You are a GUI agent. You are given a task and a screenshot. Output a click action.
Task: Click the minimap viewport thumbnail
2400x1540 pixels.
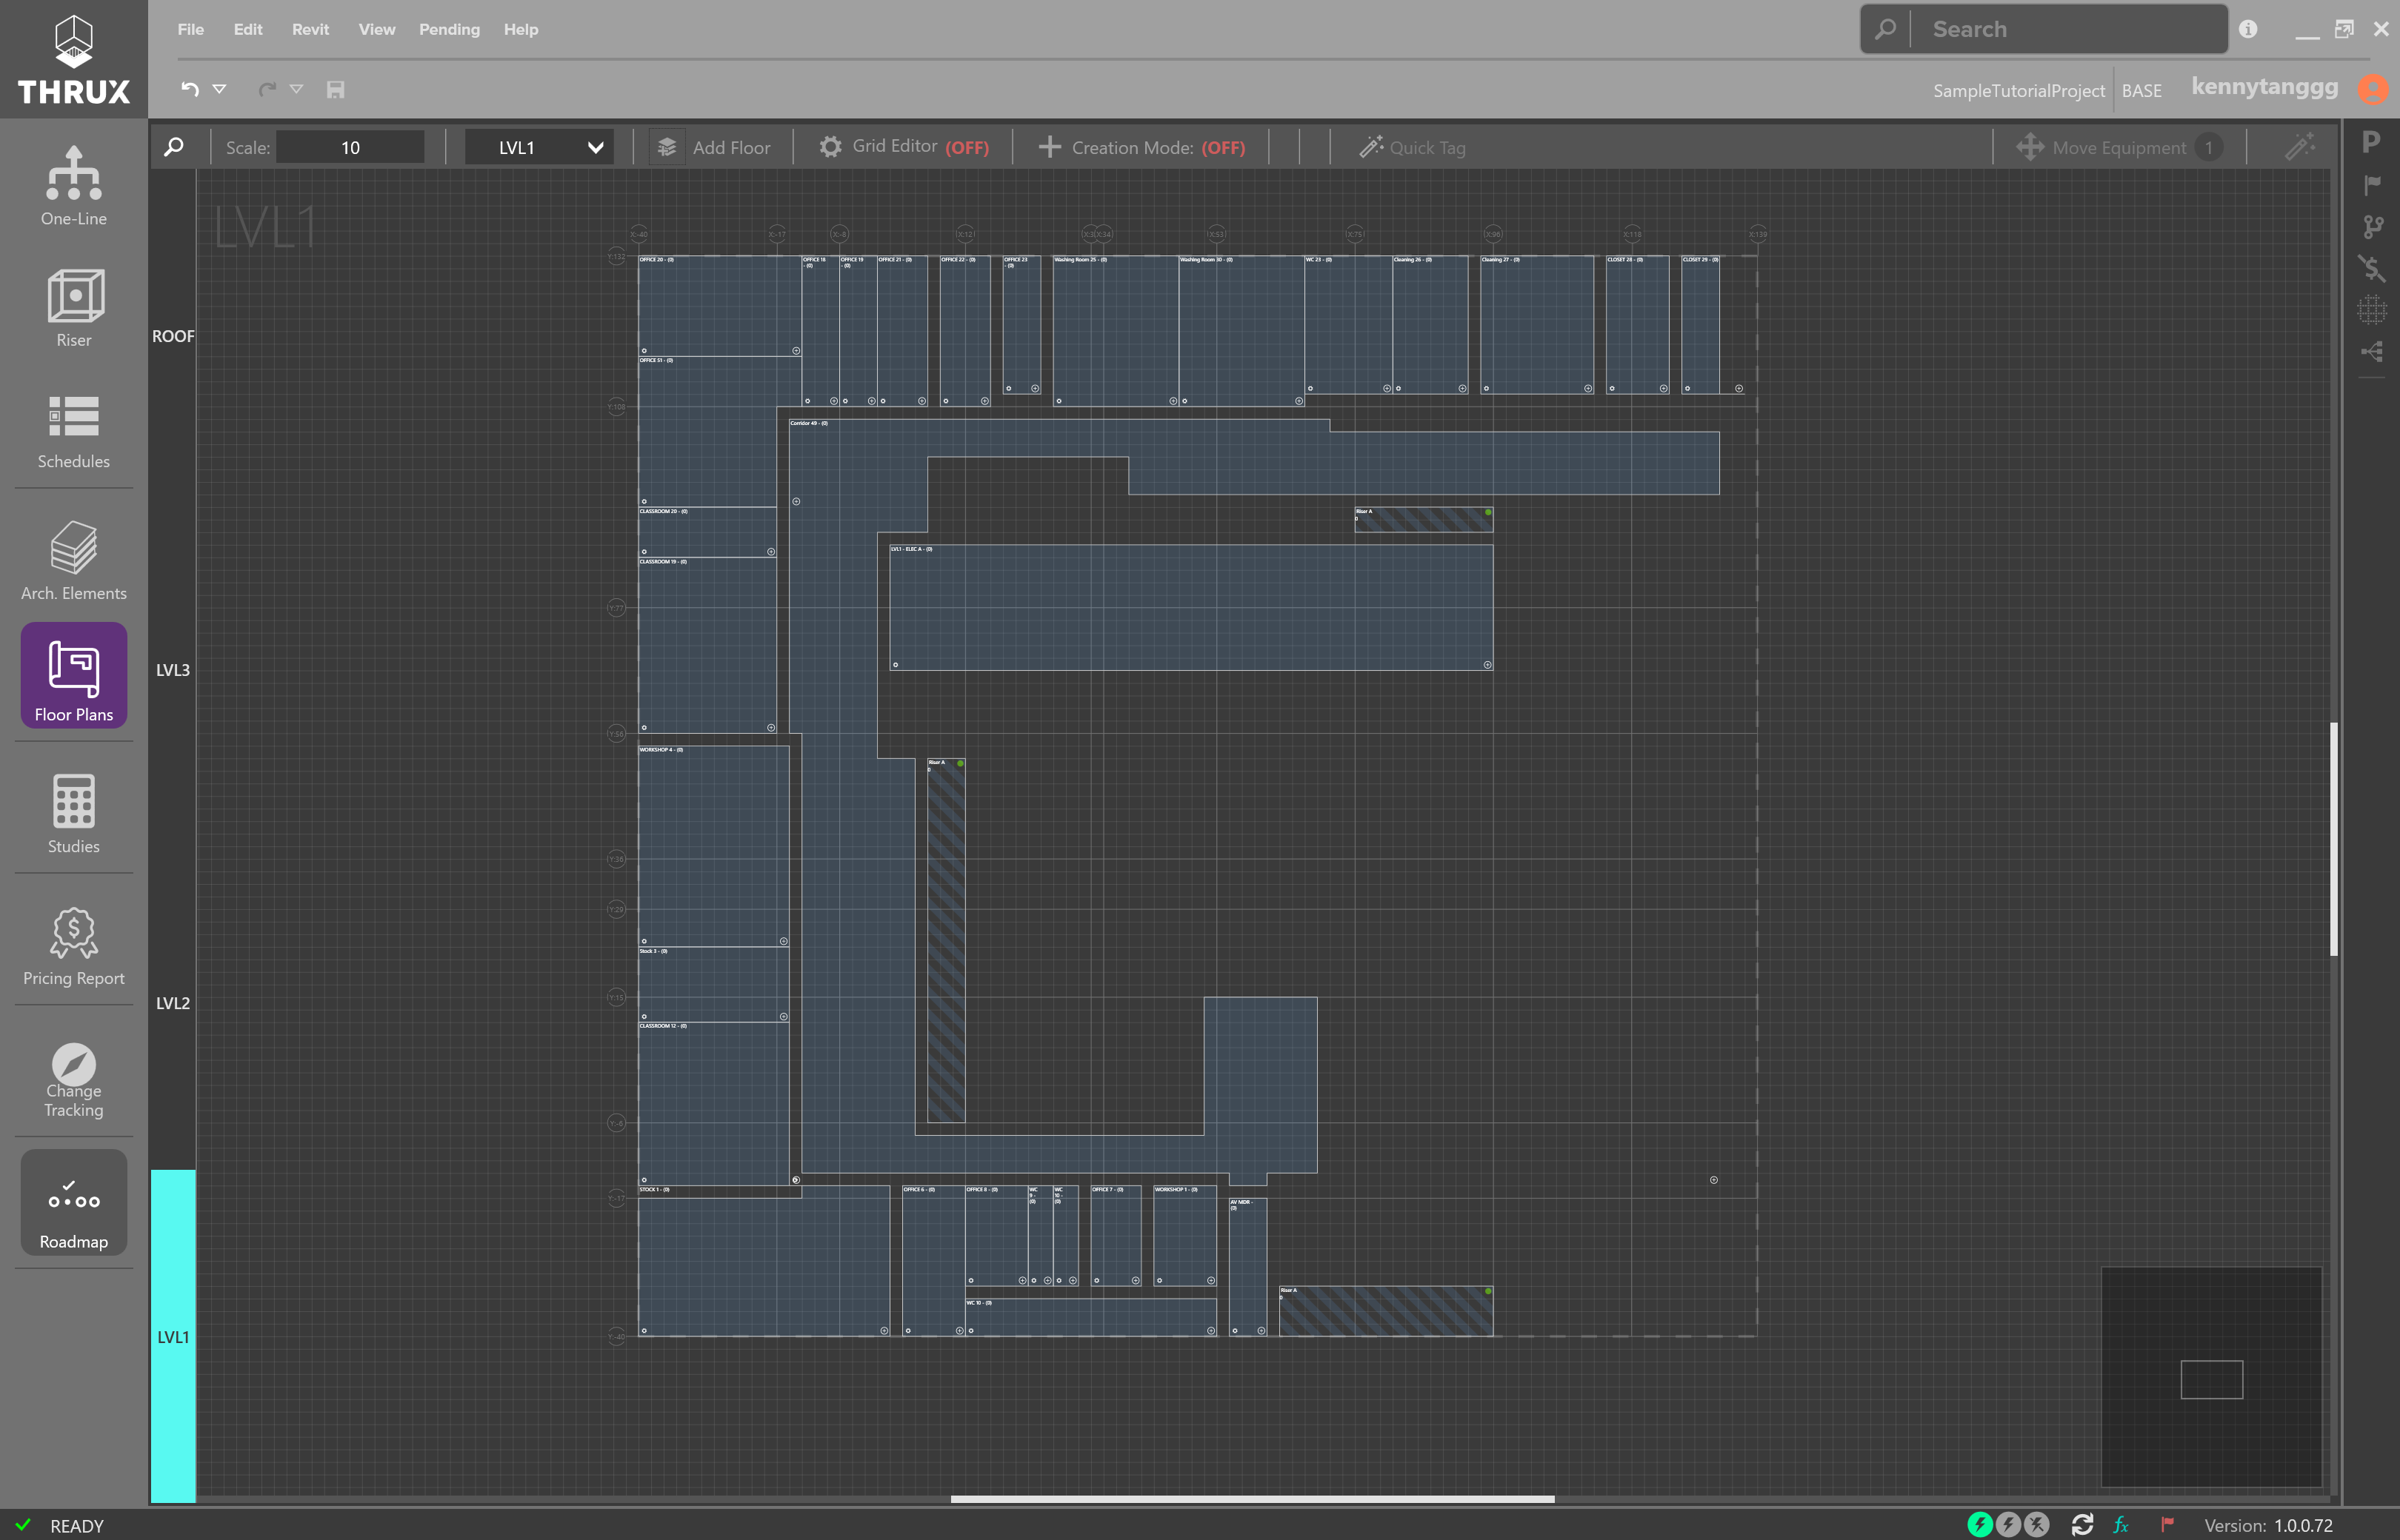pyautogui.click(x=2211, y=1379)
